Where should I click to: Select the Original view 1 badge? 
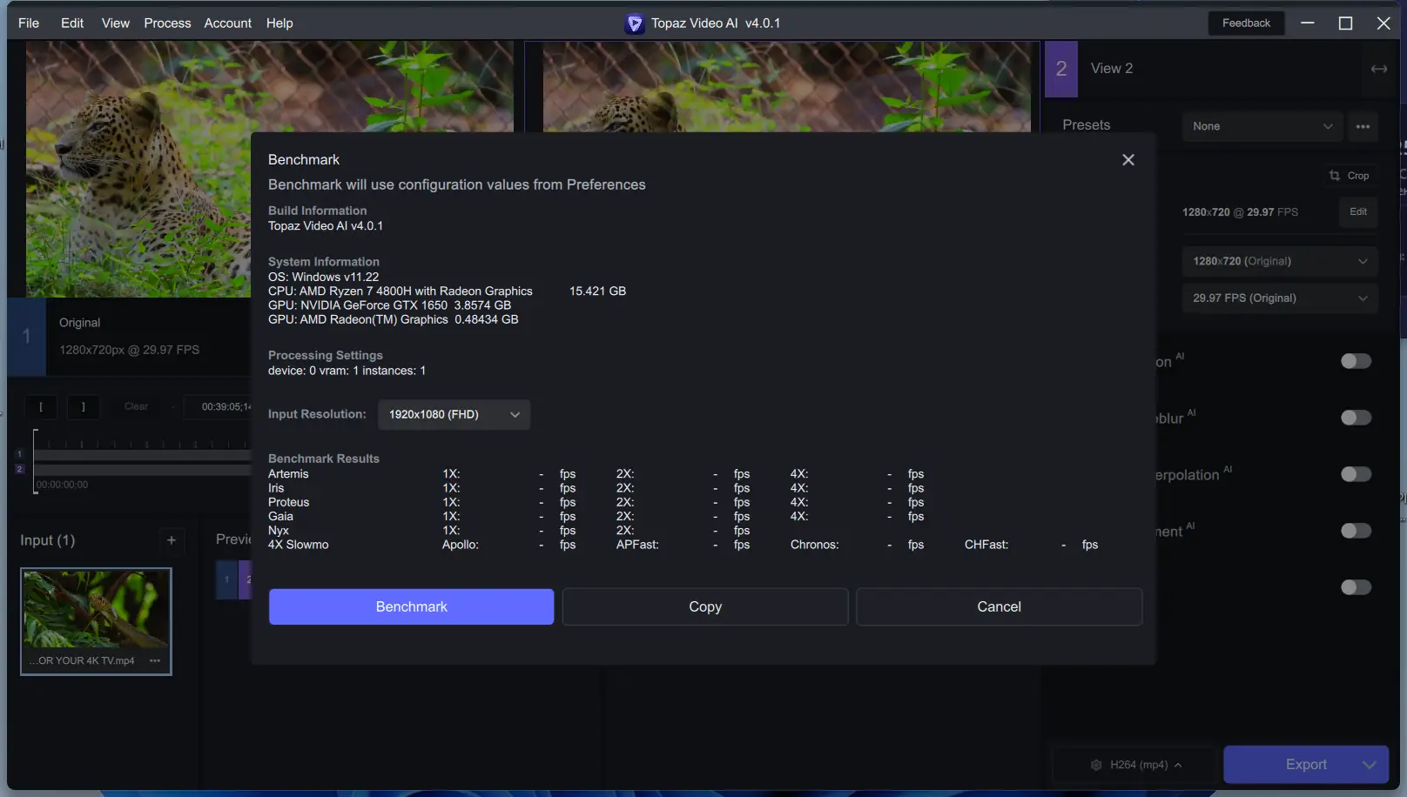tap(27, 337)
